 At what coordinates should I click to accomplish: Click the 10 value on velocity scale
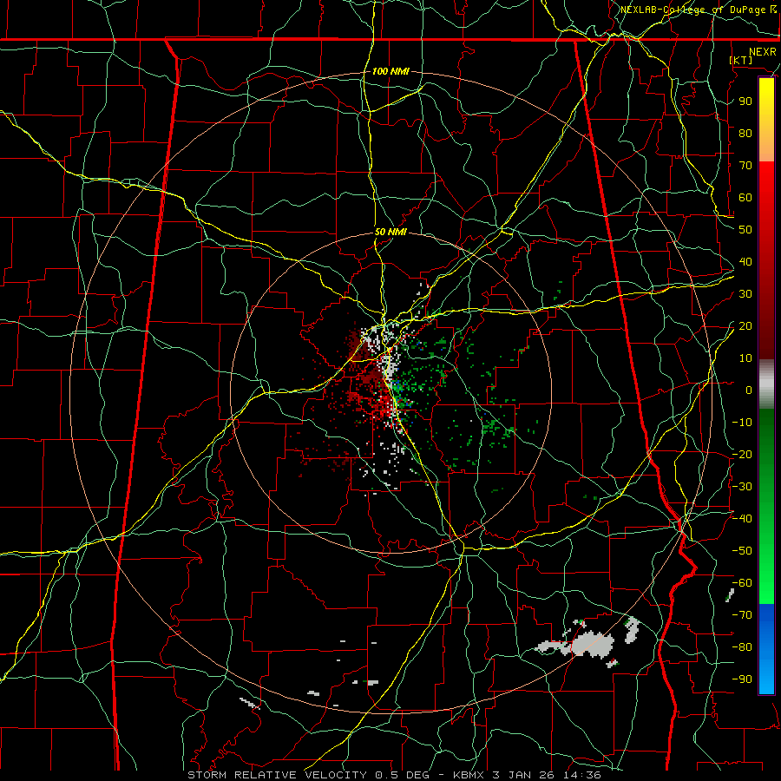(745, 358)
